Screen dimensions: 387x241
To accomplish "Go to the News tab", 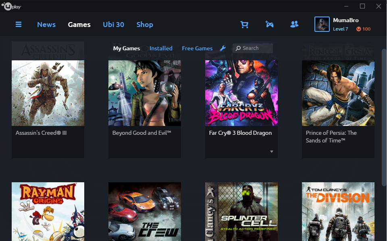I will tap(46, 25).
